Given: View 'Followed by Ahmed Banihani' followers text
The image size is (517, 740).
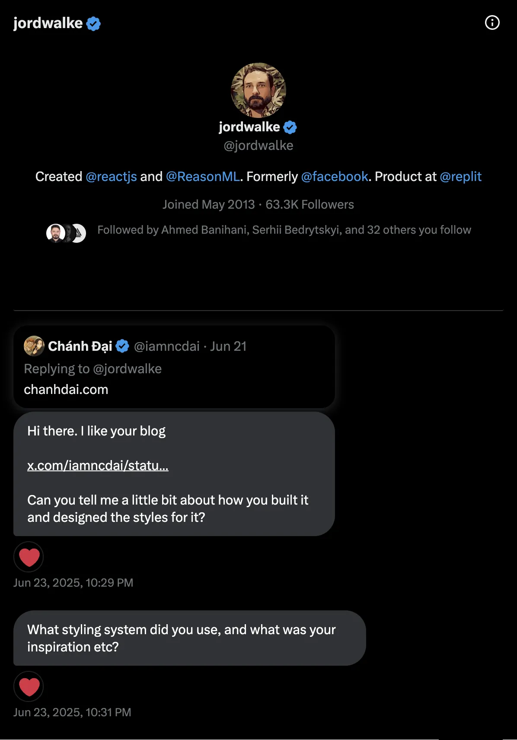Looking at the screenshot, I should click(x=284, y=230).
